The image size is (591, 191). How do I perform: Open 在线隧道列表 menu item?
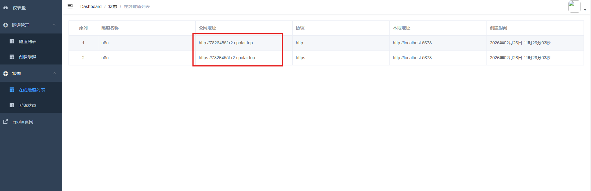coord(32,90)
